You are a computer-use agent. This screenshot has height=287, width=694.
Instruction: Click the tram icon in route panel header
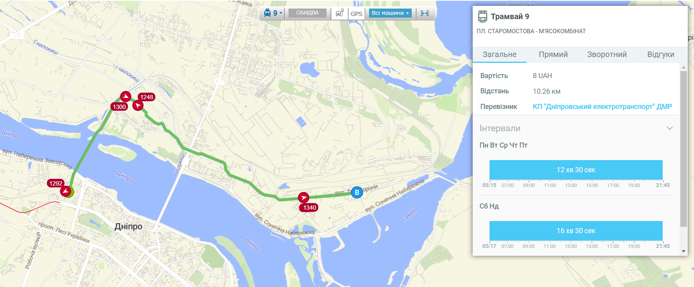click(x=482, y=16)
